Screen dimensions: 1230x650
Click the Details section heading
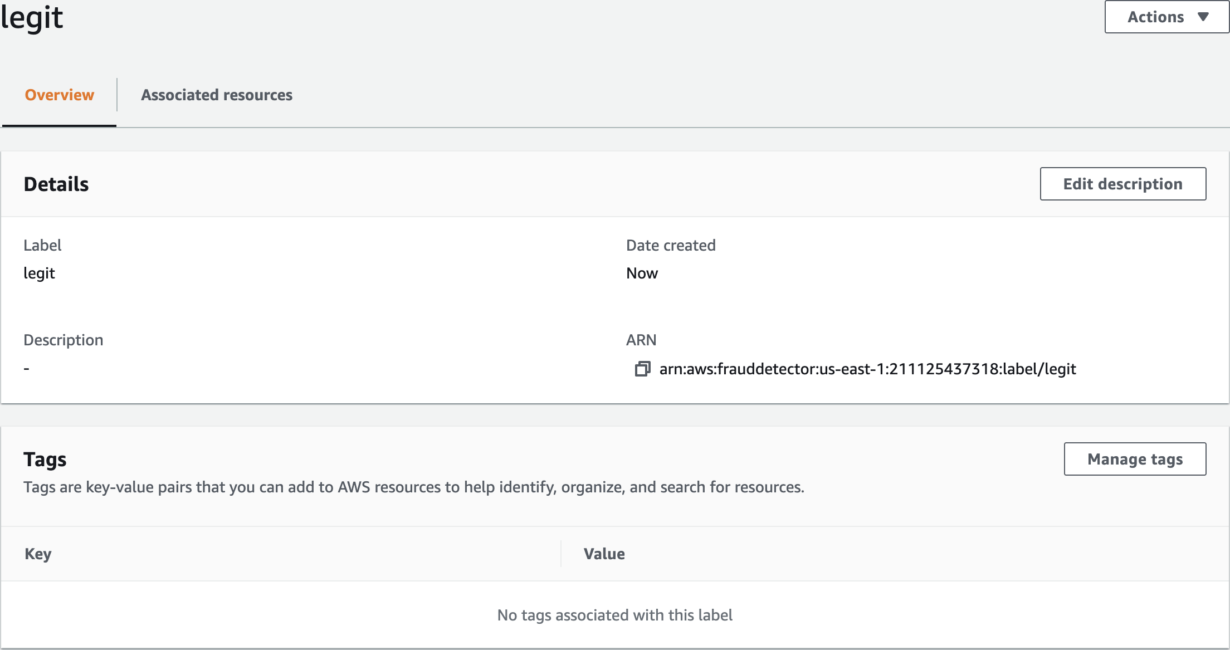pyautogui.click(x=56, y=184)
